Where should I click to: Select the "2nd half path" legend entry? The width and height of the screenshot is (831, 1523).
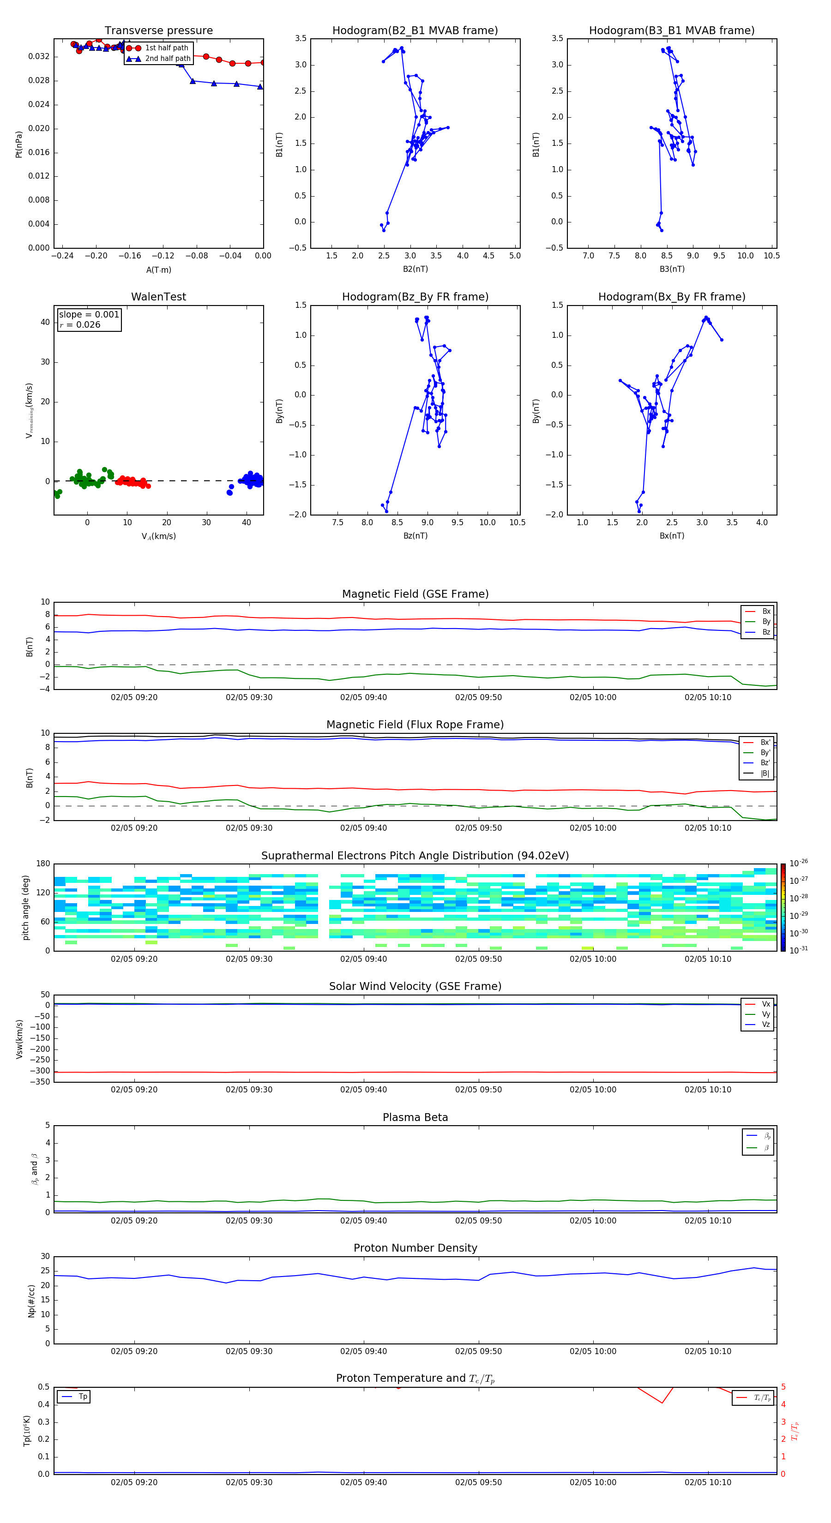158,59
